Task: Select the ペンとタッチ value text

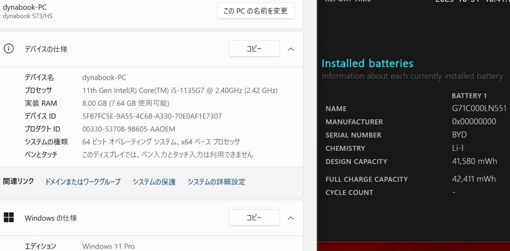Action: coord(167,154)
